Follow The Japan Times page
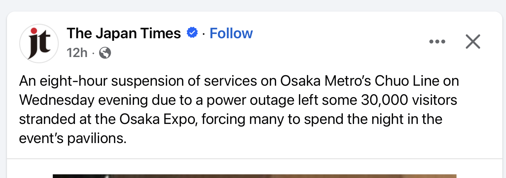 click(231, 33)
